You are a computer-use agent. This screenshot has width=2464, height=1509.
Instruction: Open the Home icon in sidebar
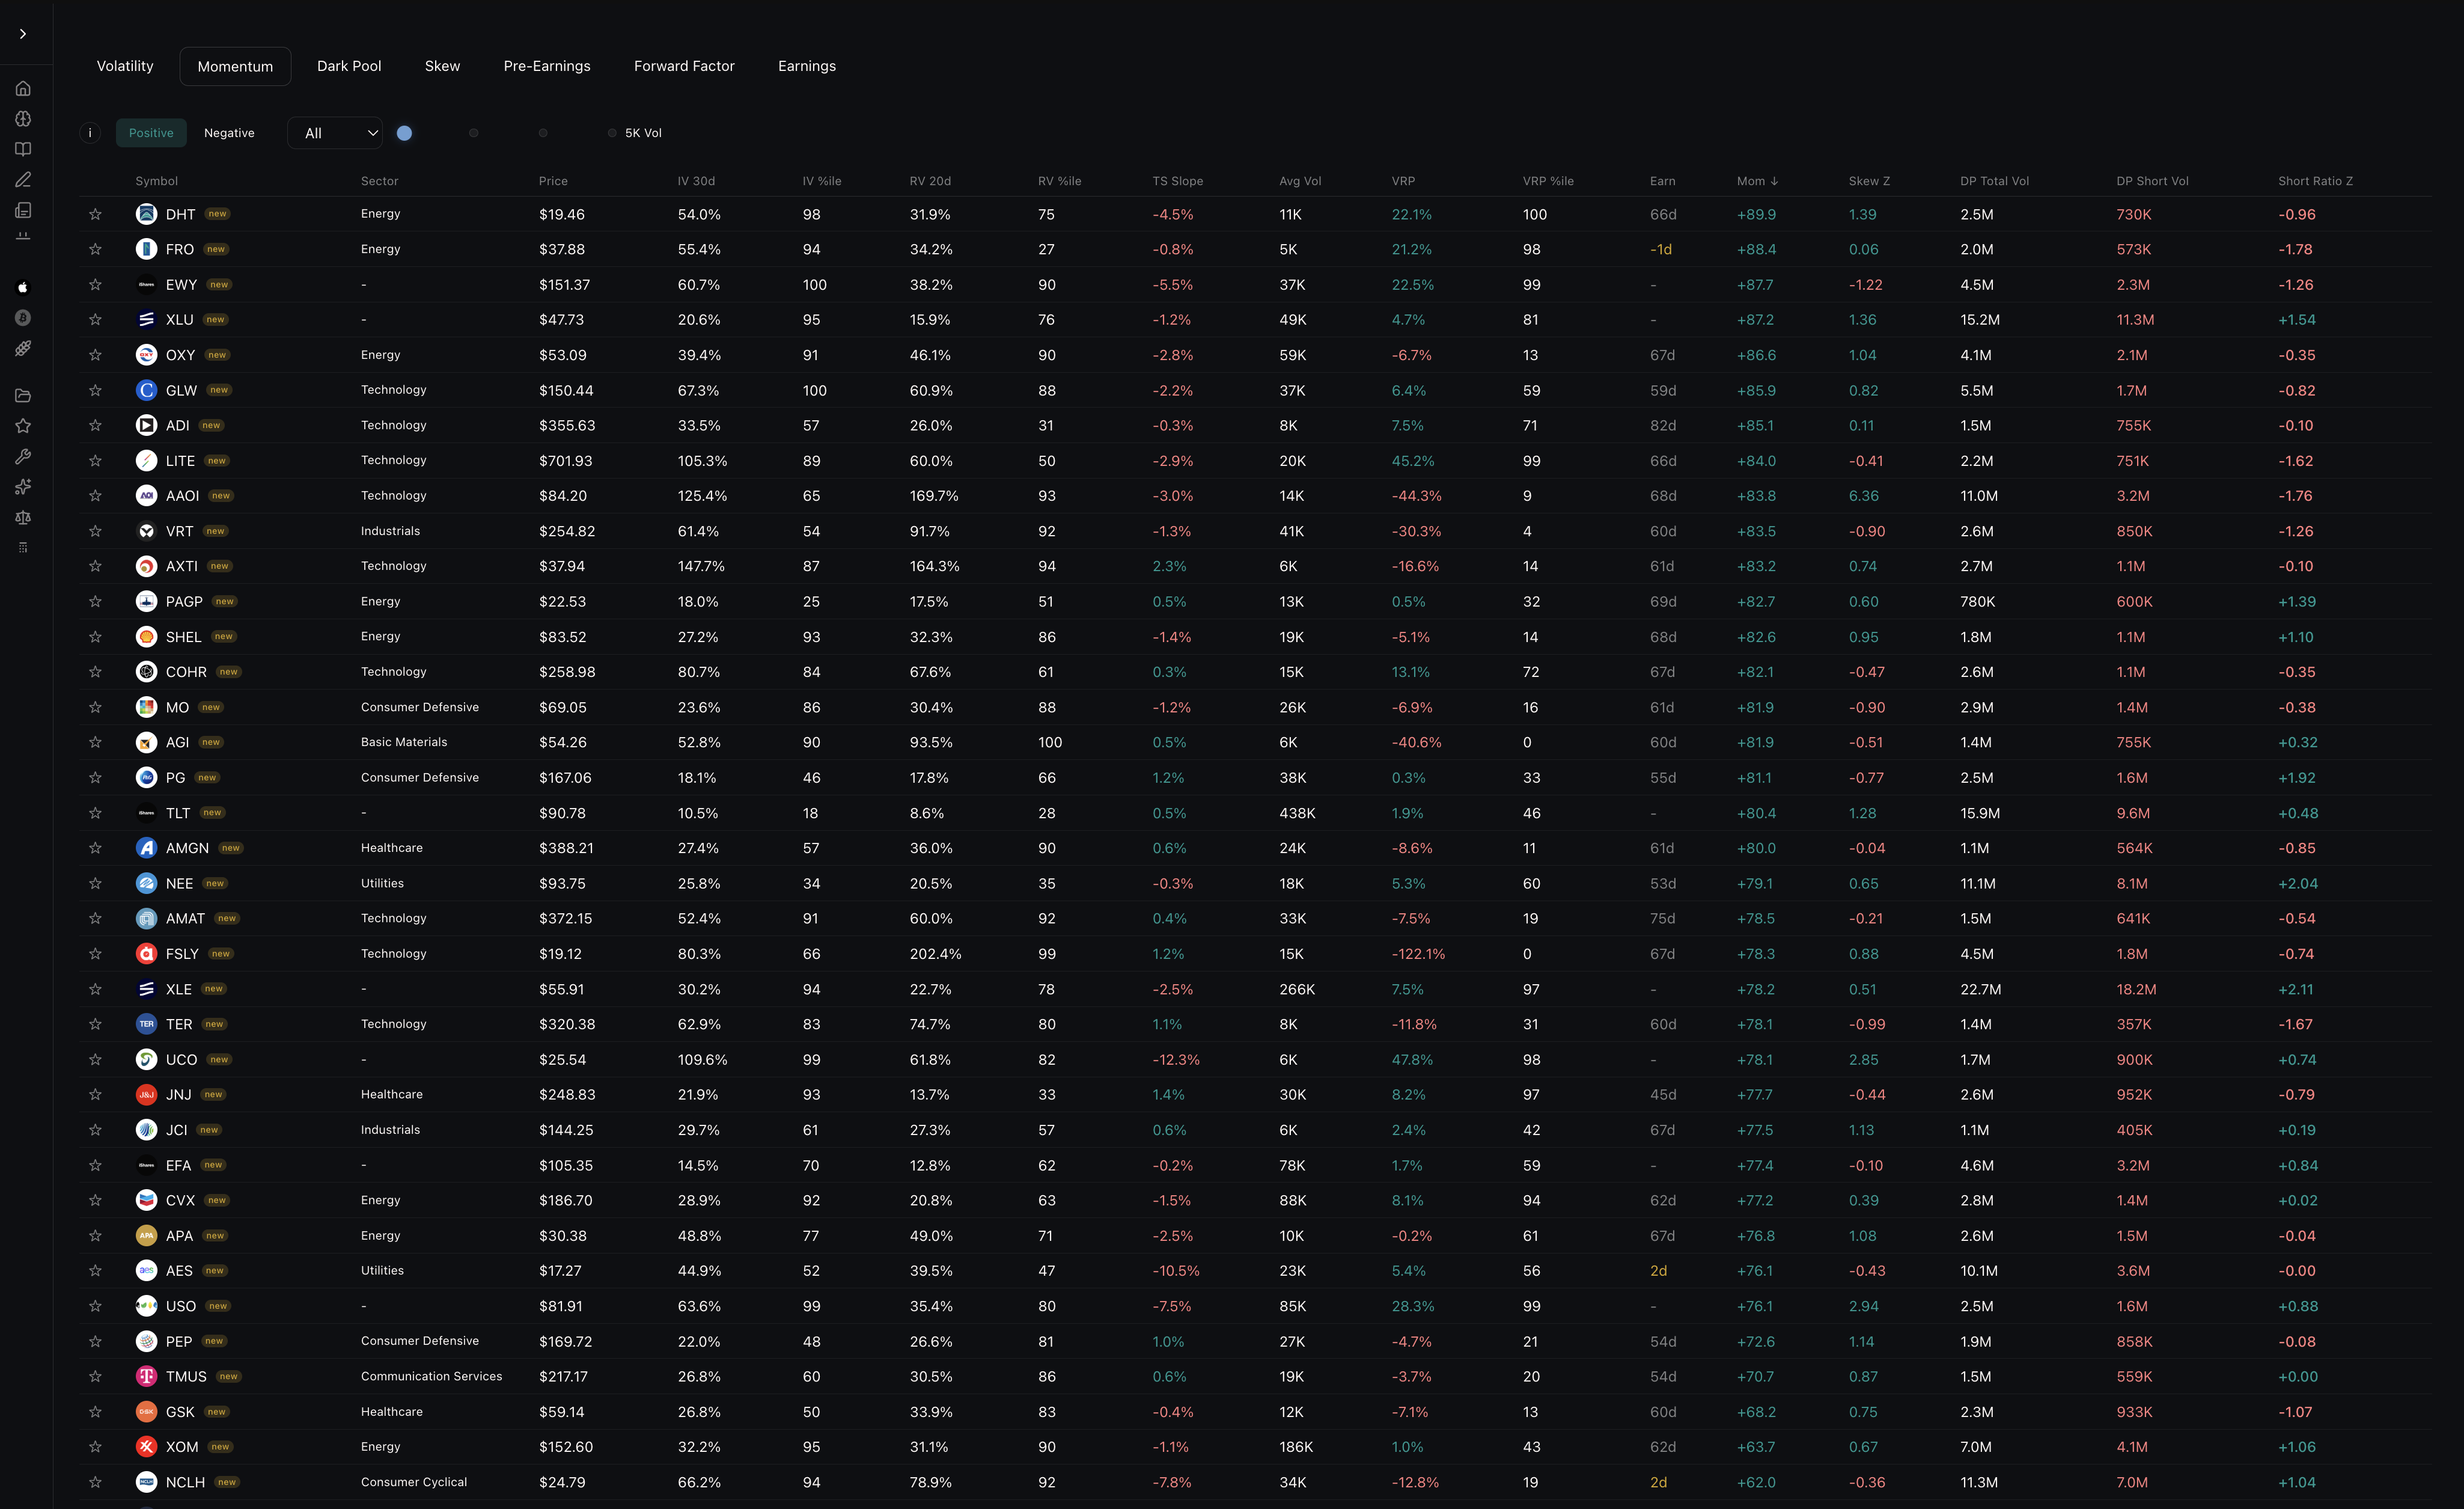[x=23, y=88]
